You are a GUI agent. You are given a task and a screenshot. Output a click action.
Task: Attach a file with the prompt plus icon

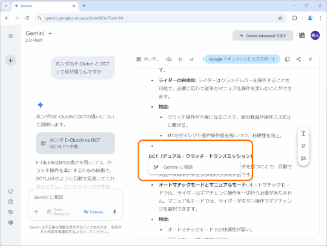point(36,212)
